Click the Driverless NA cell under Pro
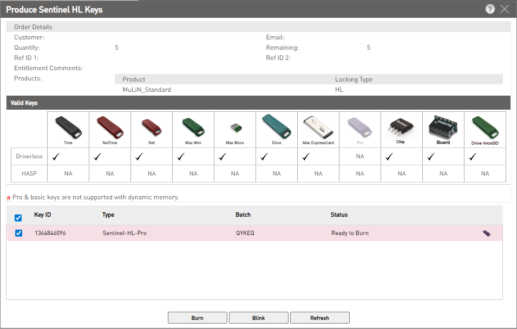The width and height of the screenshot is (517, 329). click(x=360, y=156)
